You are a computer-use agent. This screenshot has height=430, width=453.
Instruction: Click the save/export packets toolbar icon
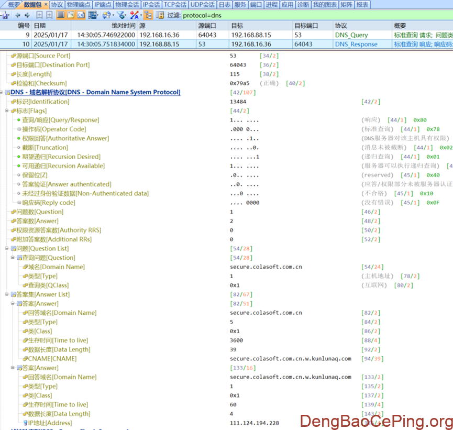(x=5, y=15)
